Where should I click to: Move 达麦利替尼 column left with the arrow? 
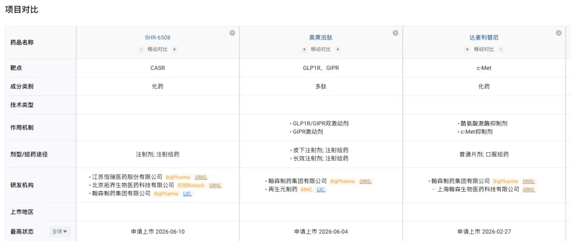click(x=467, y=49)
